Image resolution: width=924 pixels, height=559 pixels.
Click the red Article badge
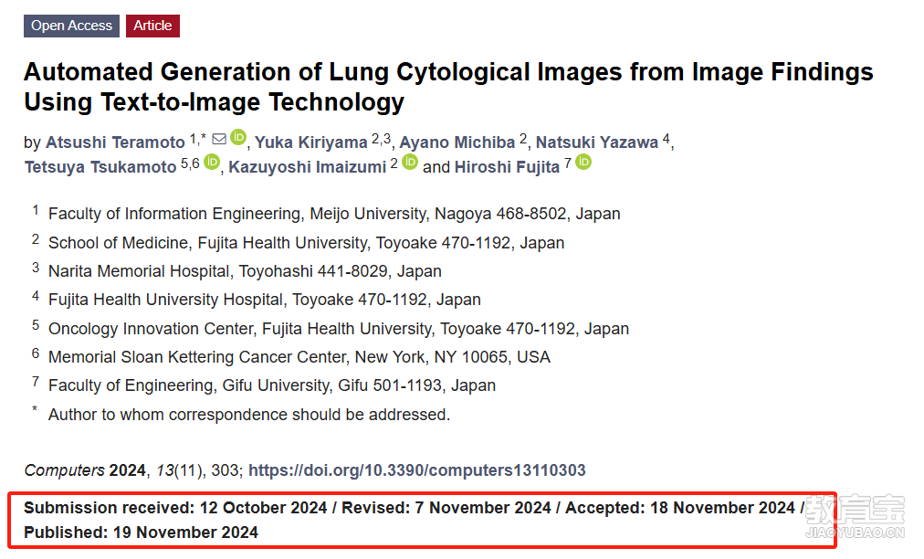[152, 26]
